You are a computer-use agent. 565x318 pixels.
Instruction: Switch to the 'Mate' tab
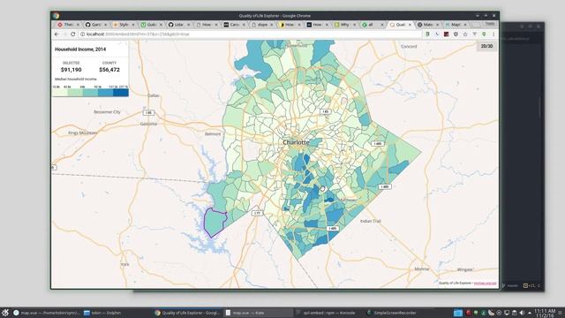[x=427, y=25]
